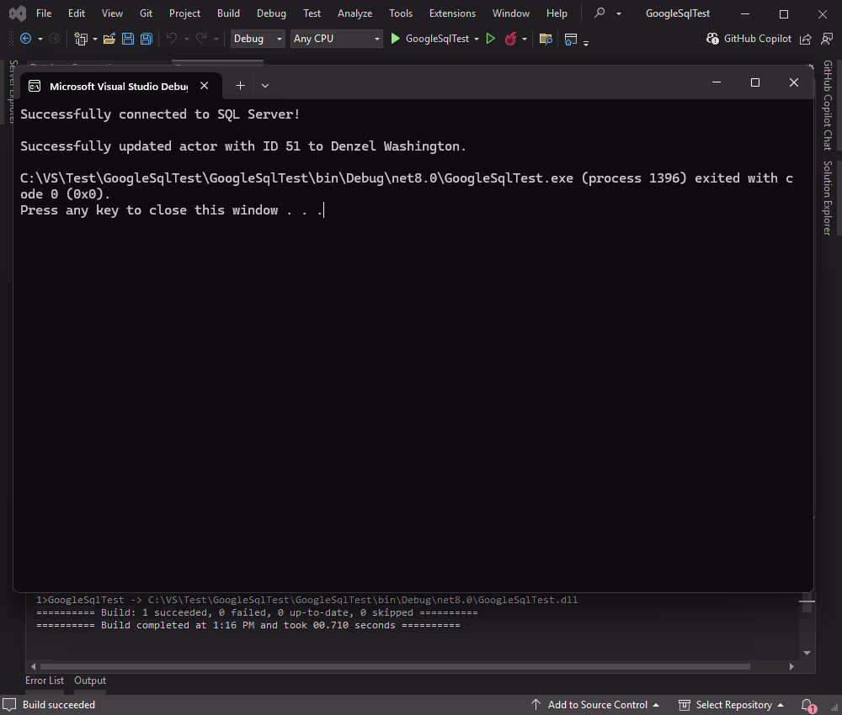The width and height of the screenshot is (842, 715).
Task: Click the Build succeeded status text
Action: point(59,705)
